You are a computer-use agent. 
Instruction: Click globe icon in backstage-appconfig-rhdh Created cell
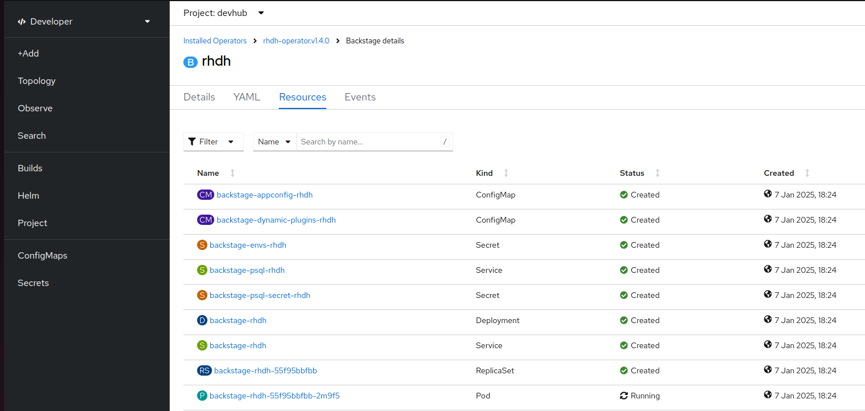point(768,194)
